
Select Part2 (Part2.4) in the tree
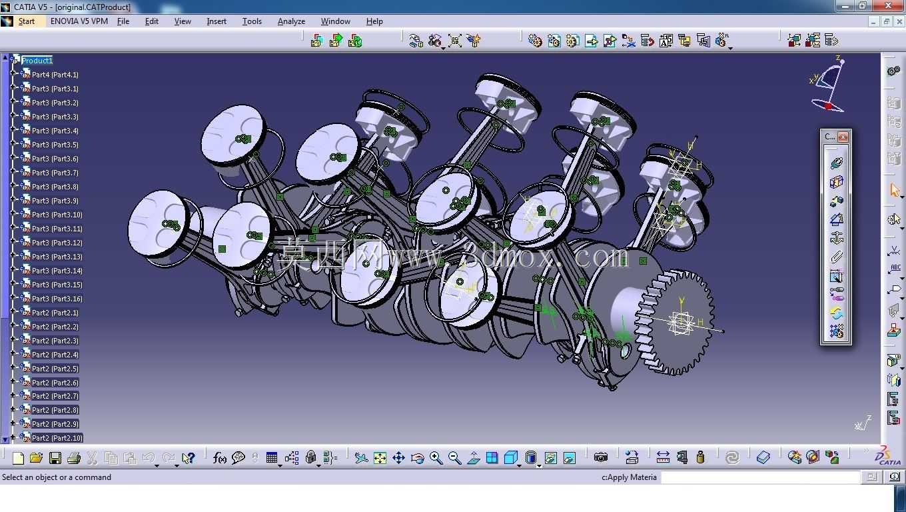tap(55, 355)
